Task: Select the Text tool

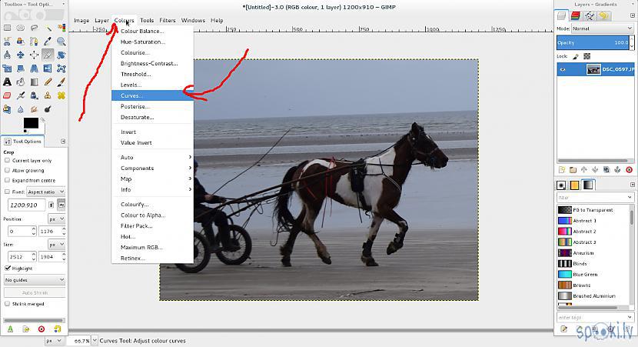Action: tap(8, 82)
